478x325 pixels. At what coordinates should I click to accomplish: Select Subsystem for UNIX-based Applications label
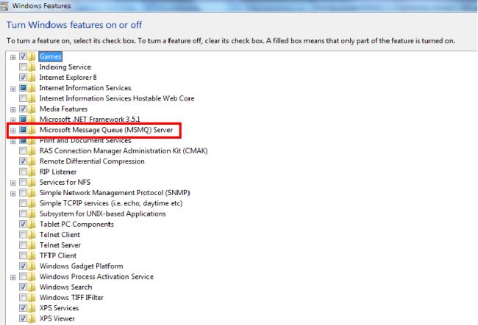pos(103,213)
